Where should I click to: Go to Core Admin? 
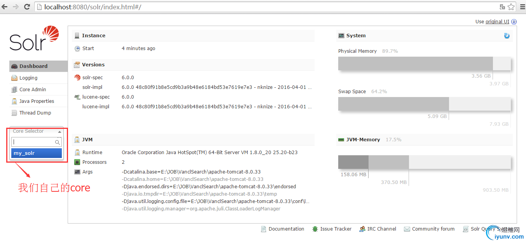click(38, 90)
